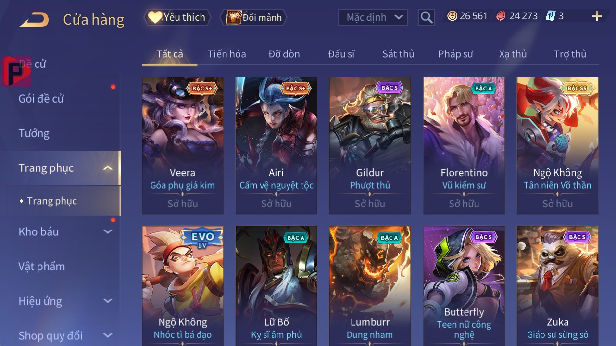This screenshot has height=346, width=616.
Task: Tap the golden back arrow icon
Action: tap(34, 20)
